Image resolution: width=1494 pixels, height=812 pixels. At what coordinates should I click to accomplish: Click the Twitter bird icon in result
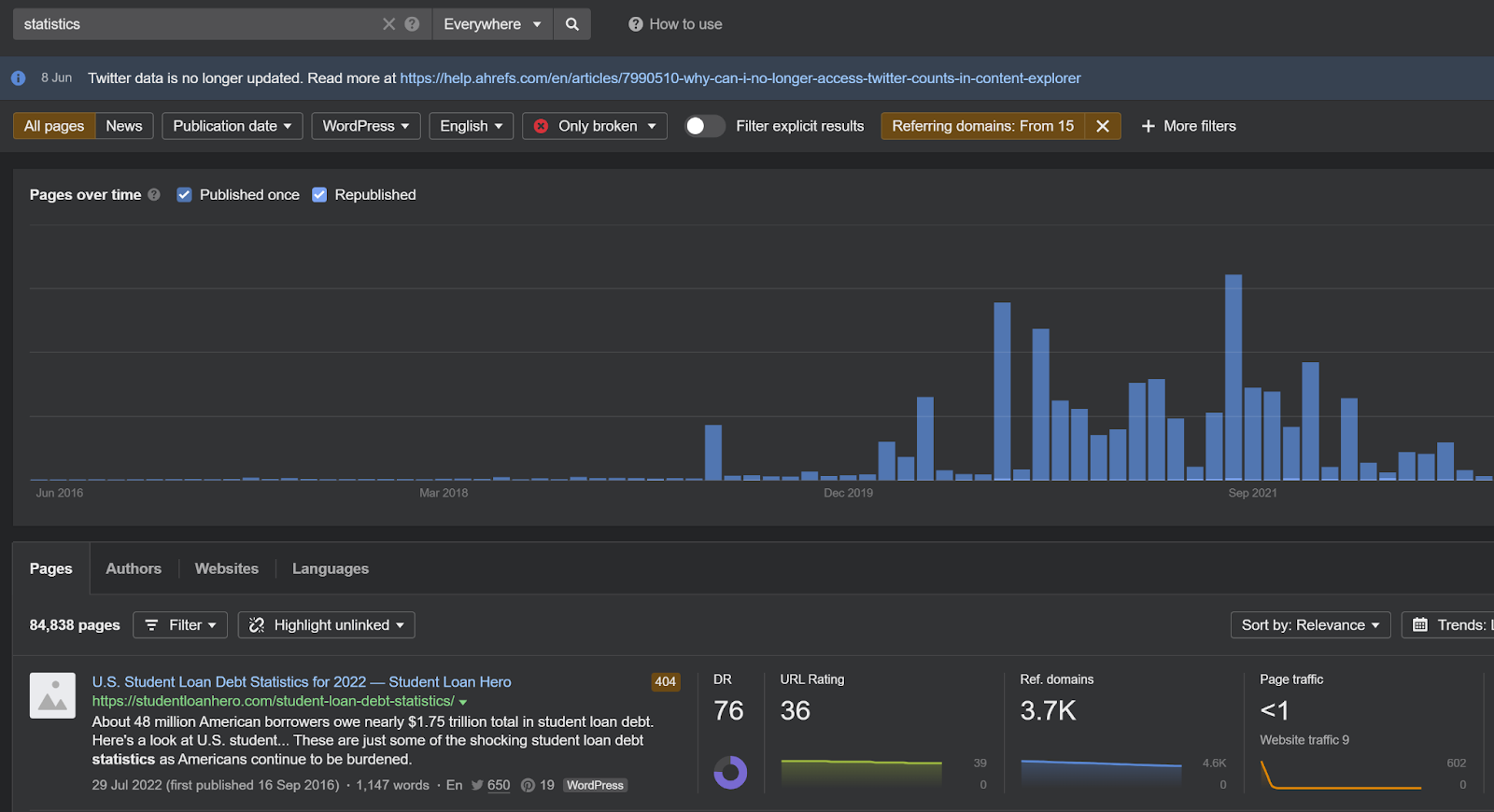477,786
